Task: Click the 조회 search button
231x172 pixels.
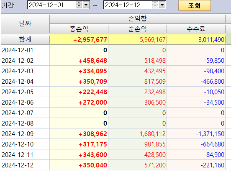Action: (195, 5)
